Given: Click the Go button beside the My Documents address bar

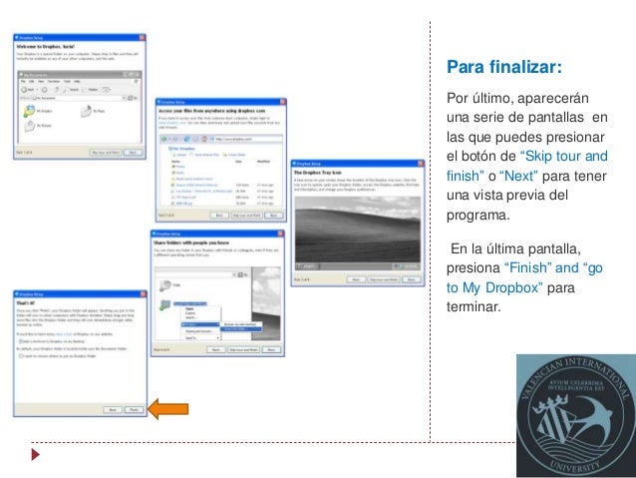Looking at the screenshot, I should tap(133, 98).
